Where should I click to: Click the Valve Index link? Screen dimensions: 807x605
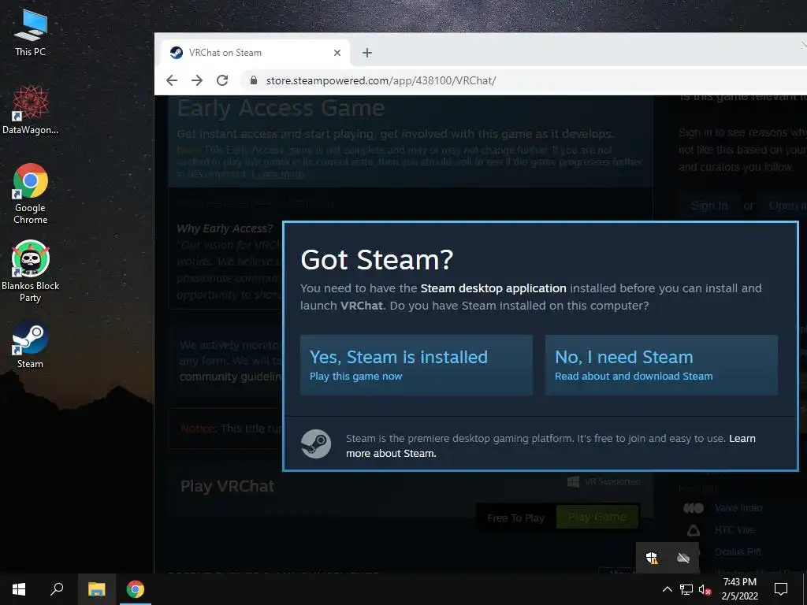click(738, 508)
